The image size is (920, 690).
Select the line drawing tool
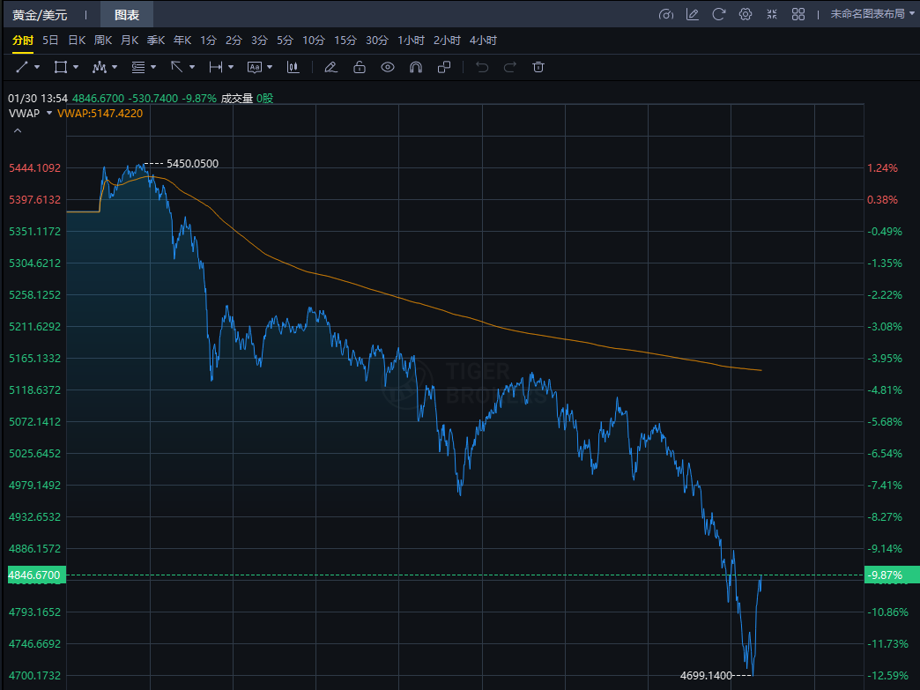[x=23, y=67]
